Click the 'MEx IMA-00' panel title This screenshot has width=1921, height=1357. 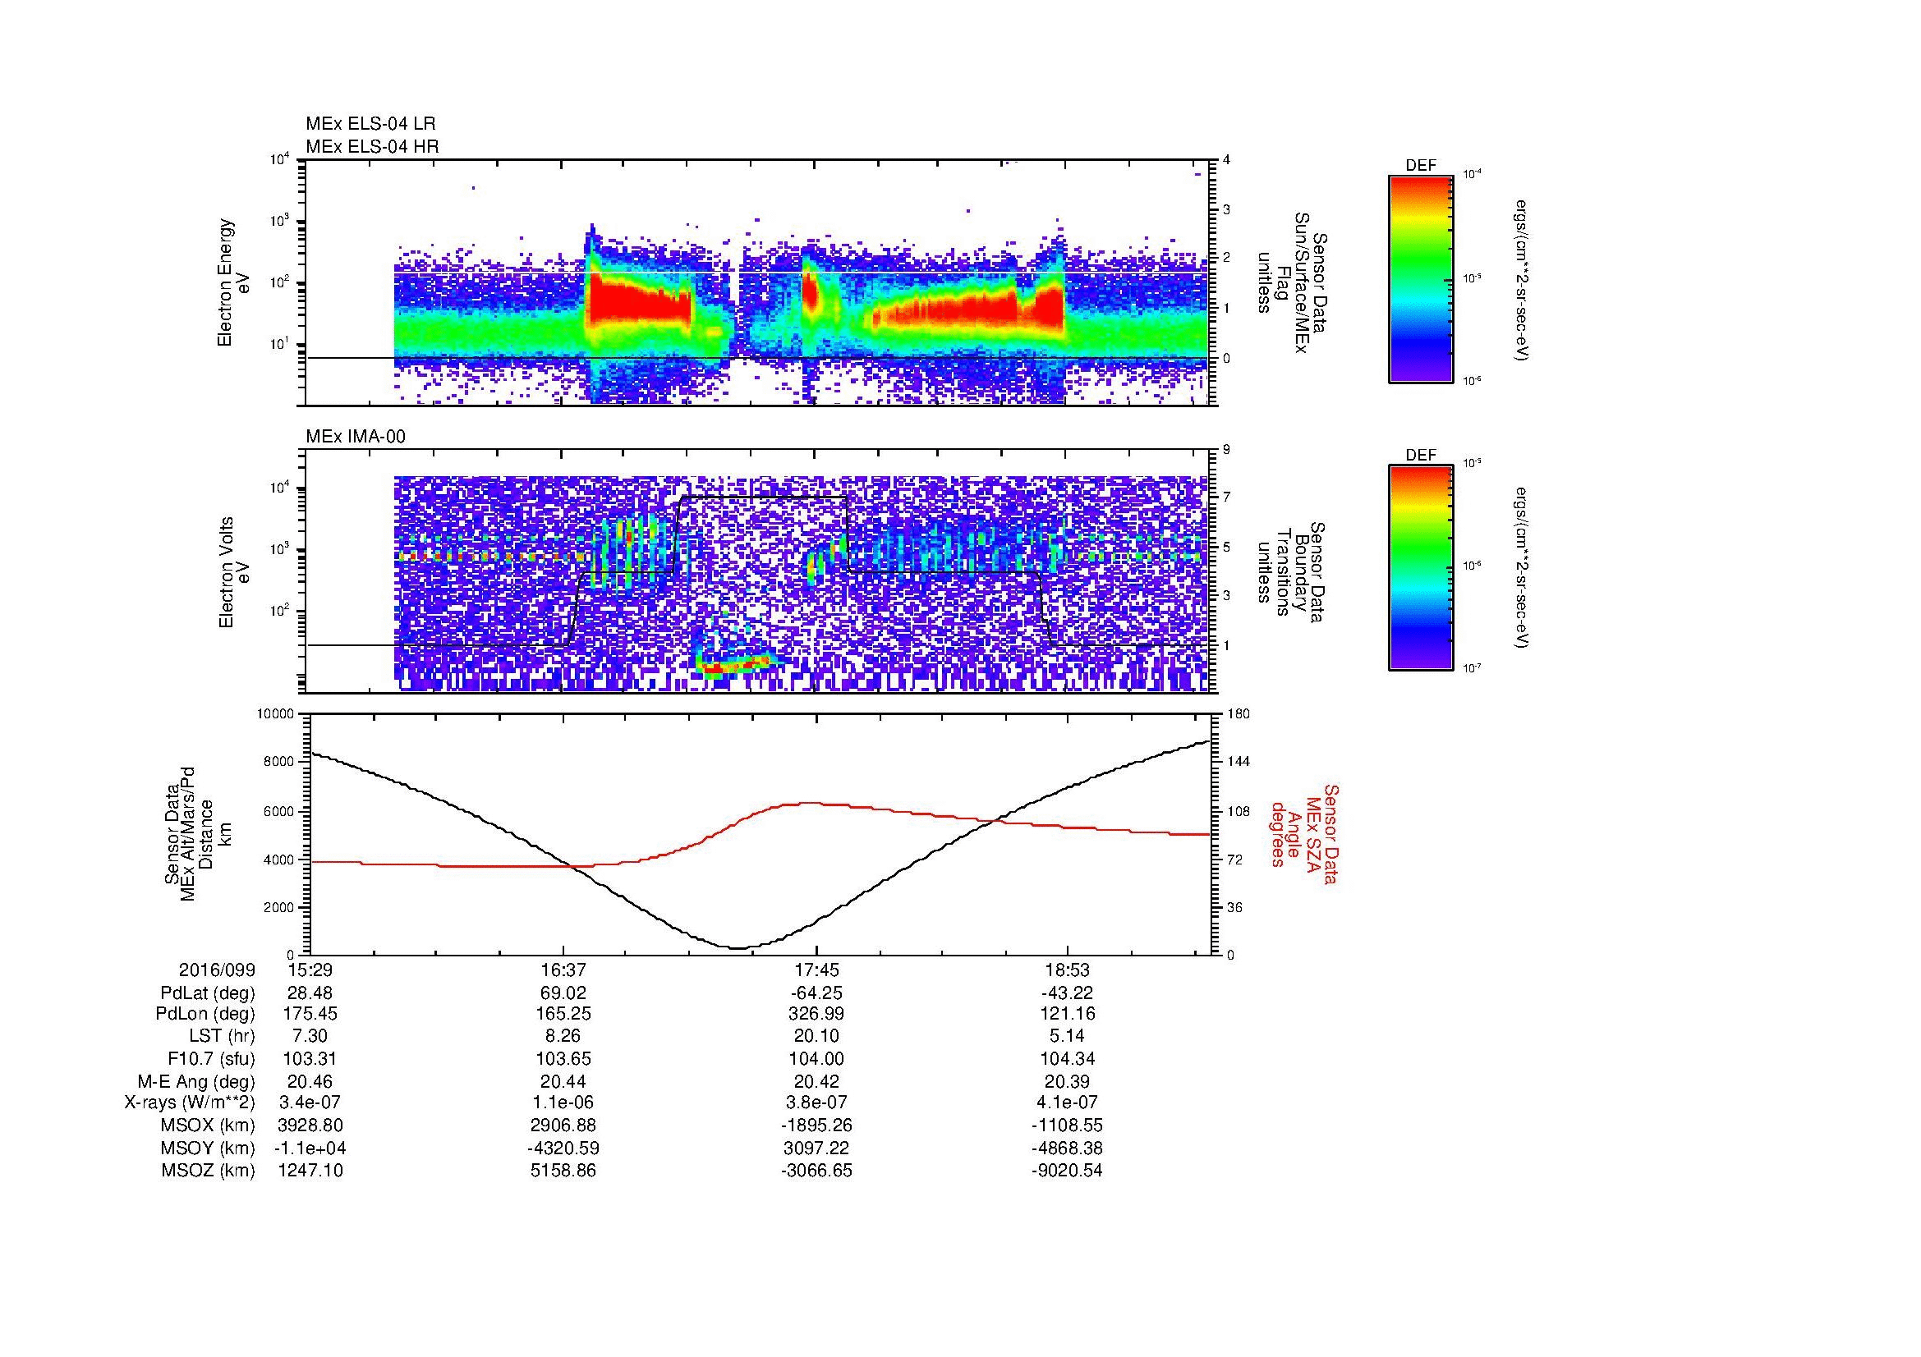(356, 437)
